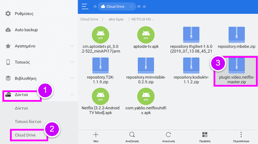
Task: Click the Αγαπημένο star icon
Action: click(x=8, y=46)
